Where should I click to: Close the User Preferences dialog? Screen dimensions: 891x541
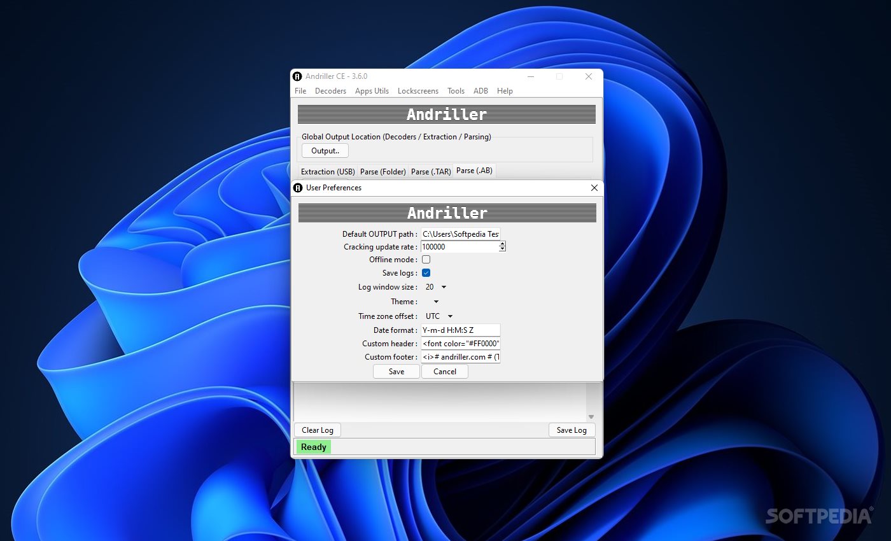pos(594,188)
